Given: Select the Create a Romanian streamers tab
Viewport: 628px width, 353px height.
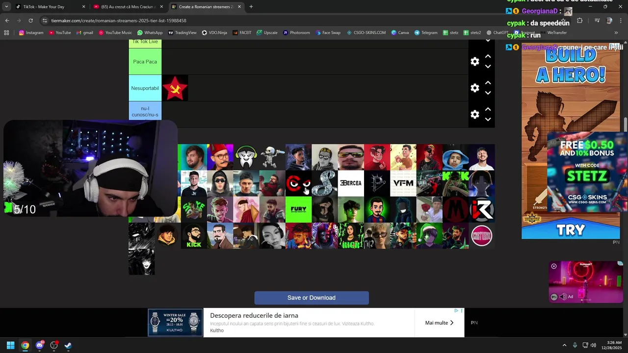Looking at the screenshot, I should click(x=206, y=7).
